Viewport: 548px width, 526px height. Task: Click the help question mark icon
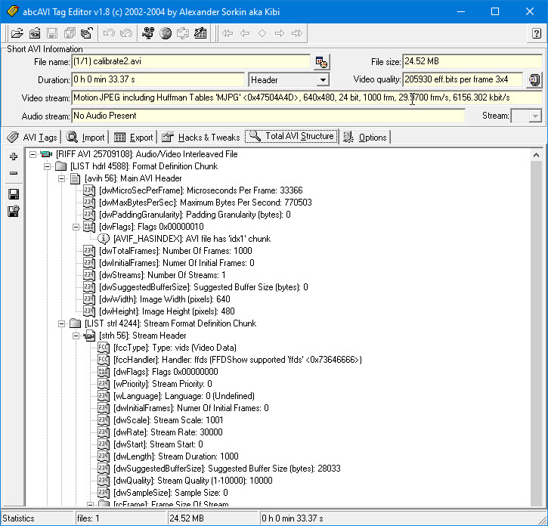[x=536, y=33]
